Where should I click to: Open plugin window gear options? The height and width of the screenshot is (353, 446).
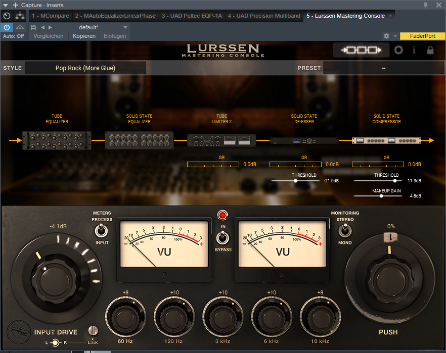386,36
